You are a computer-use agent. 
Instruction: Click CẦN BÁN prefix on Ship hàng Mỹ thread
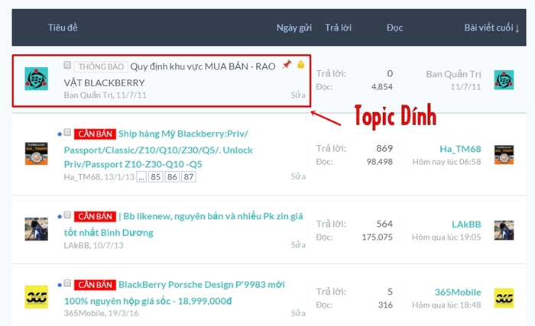tap(96, 134)
